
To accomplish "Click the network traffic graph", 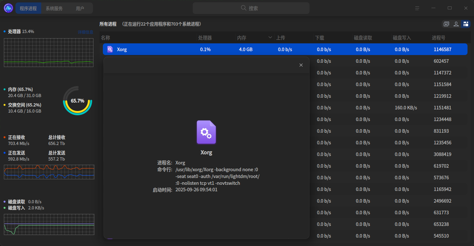I will [49, 172].
